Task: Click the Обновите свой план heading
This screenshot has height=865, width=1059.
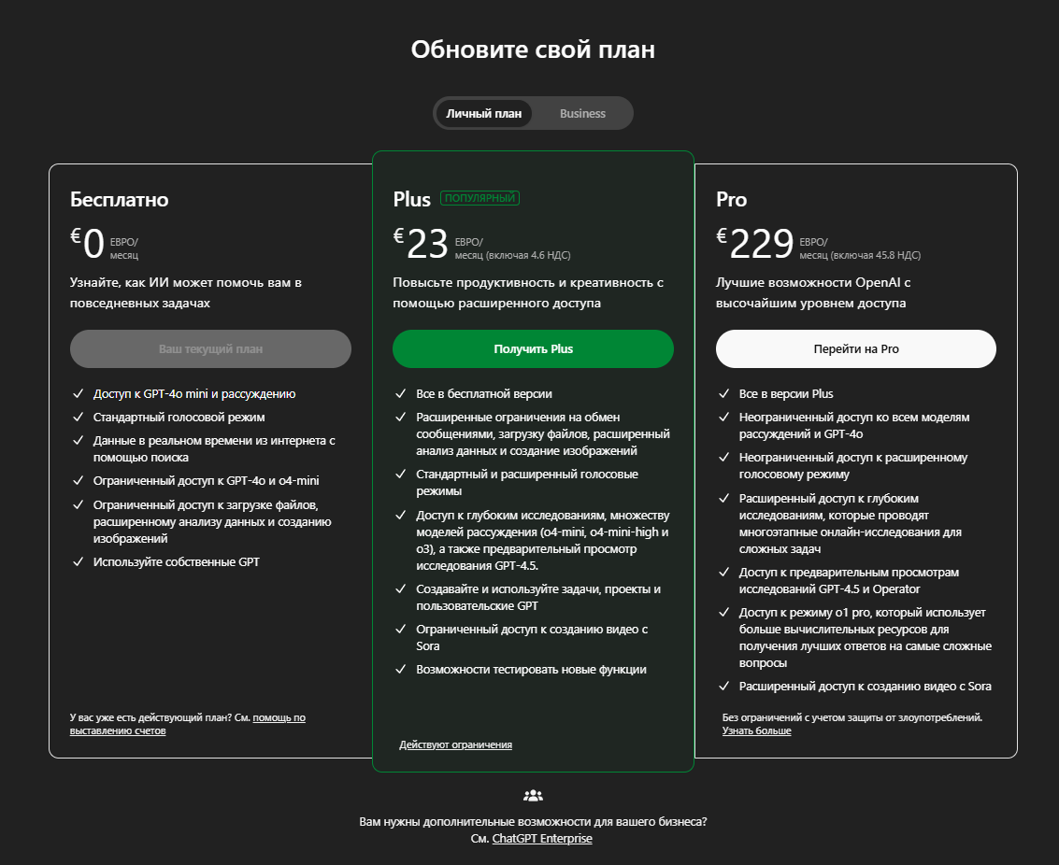Action: coord(533,50)
